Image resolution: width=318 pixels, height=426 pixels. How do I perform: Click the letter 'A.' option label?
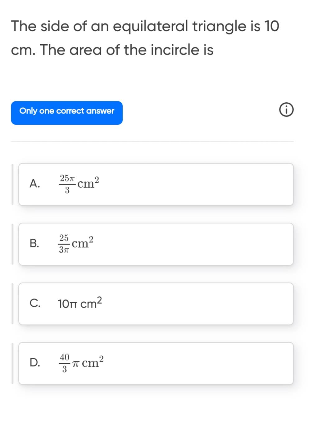click(x=34, y=184)
